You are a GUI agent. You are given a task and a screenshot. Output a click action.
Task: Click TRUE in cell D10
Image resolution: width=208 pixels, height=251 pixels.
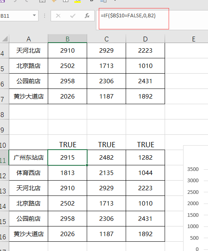(145, 145)
